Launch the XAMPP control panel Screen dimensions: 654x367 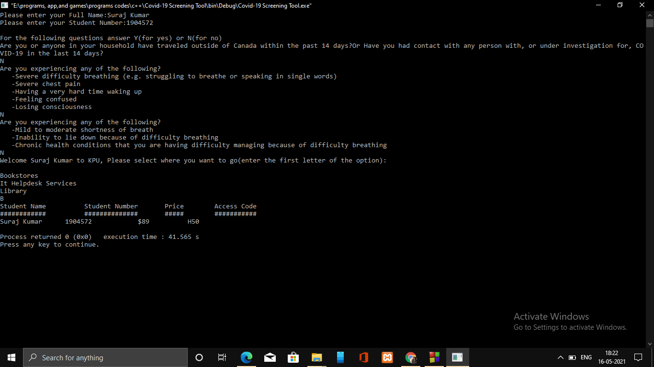387,357
